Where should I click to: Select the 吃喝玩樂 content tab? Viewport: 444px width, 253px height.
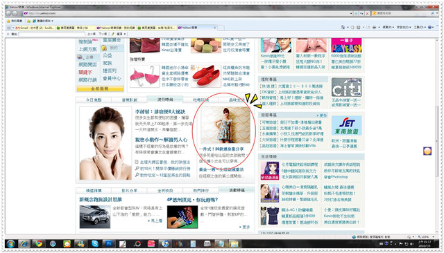[200, 100]
